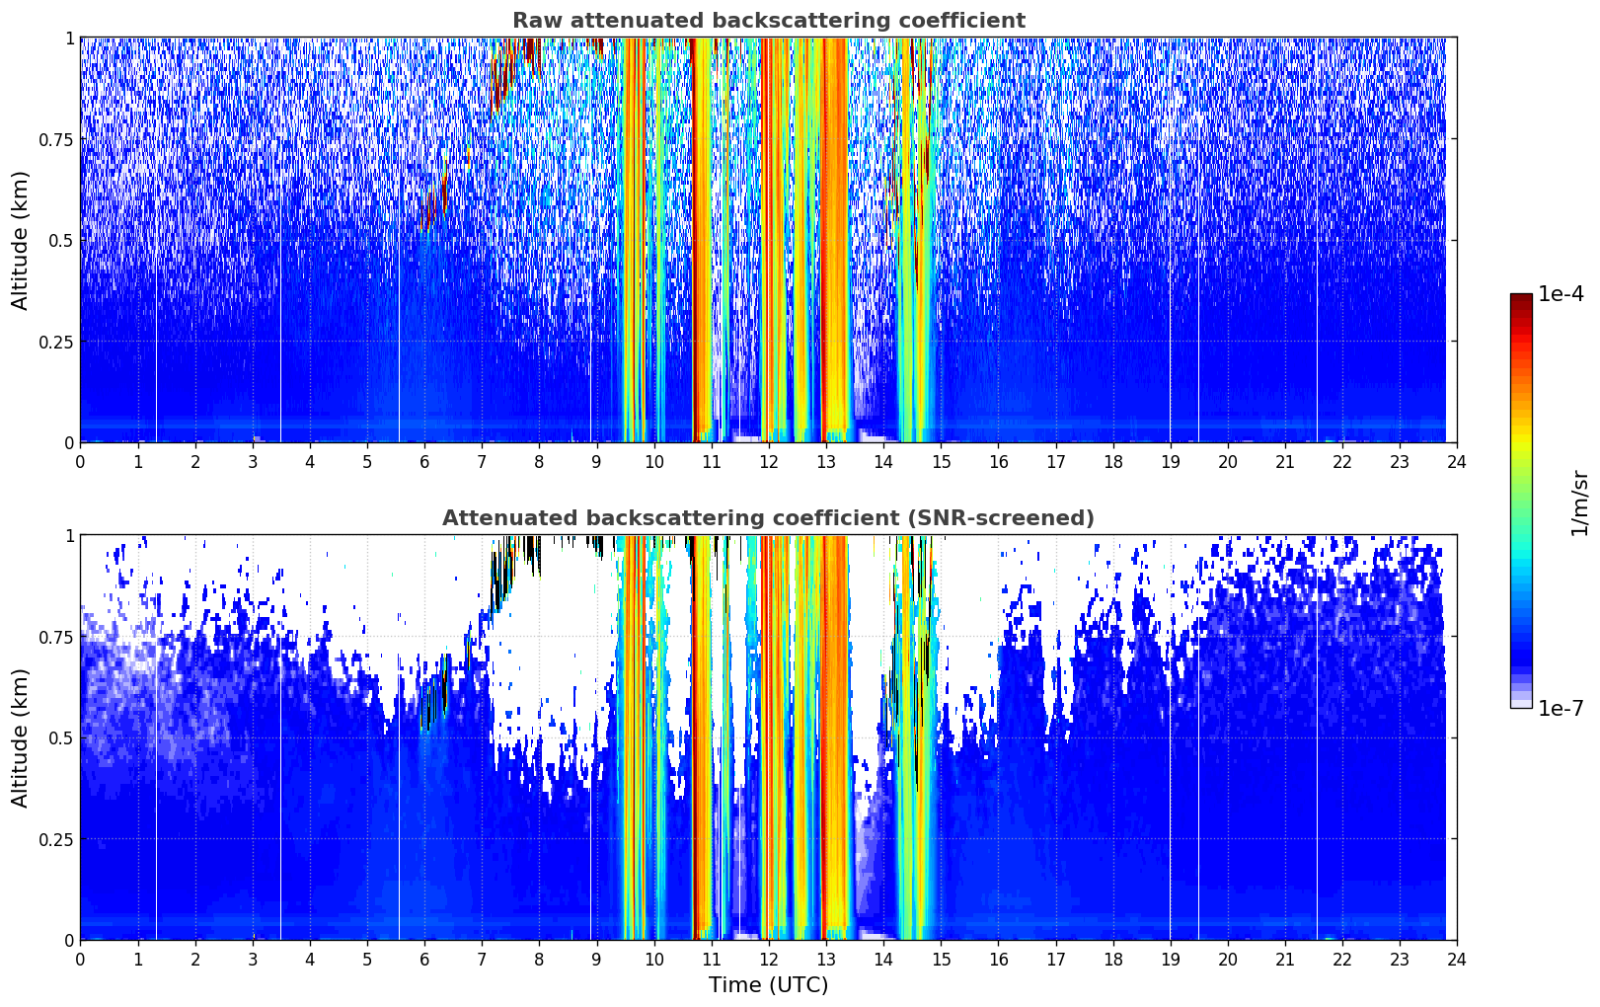
Task: Click the 'Time (UTC)' axis label
Action: 768,985
